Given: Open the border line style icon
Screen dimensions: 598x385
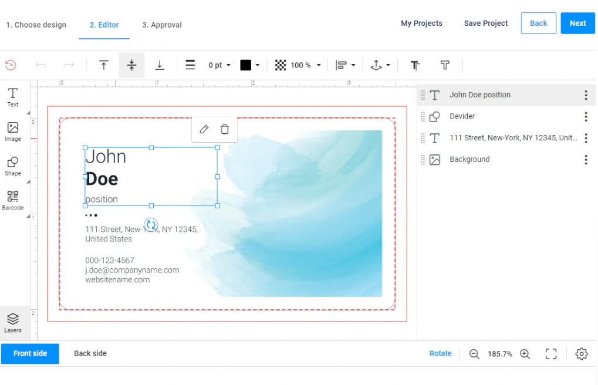Looking at the screenshot, I should click(x=190, y=65).
